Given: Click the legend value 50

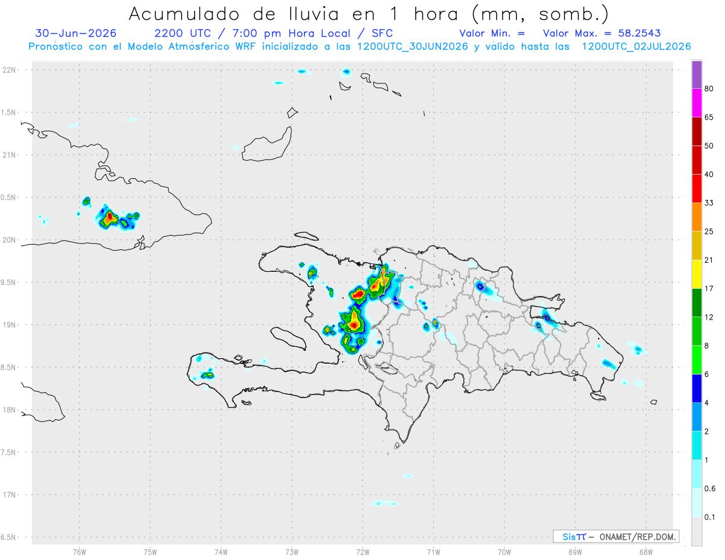Looking at the screenshot, I should pyautogui.click(x=709, y=146).
